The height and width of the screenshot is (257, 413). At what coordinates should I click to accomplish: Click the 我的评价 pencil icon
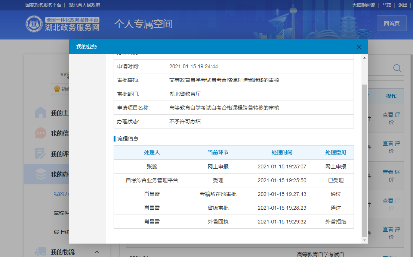click(x=40, y=153)
